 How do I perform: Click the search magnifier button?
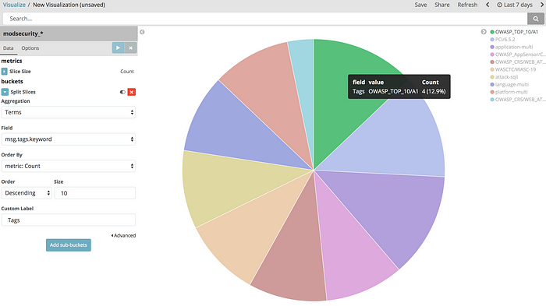point(536,19)
